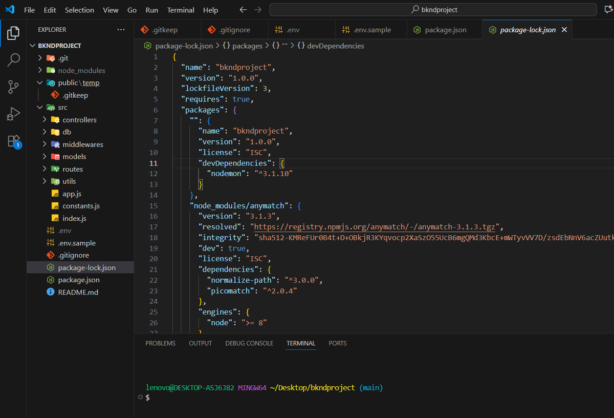Click the app.js file icon
This screenshot has height=418, width=614.
point(55,194)
